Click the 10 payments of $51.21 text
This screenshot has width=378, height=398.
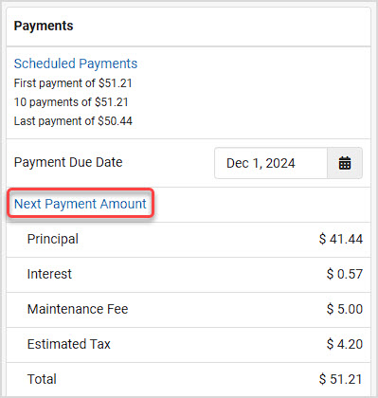(71, 102)
